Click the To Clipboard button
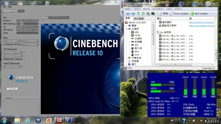 [30, 41]
